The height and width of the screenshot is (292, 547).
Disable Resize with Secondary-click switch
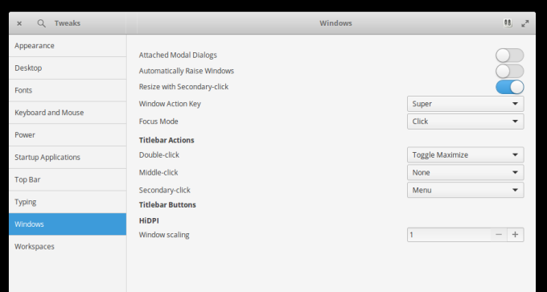click(510, 87)
